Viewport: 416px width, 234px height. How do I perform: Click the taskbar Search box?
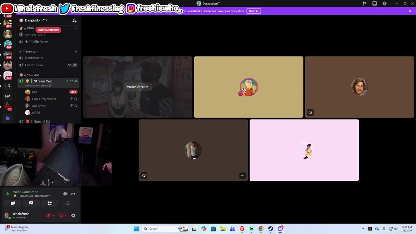pos(165,229)
